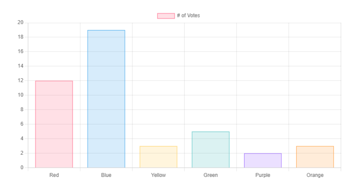Select the Green bar
Viewport: 357px width, 189px height.
[x=211, y=149]
